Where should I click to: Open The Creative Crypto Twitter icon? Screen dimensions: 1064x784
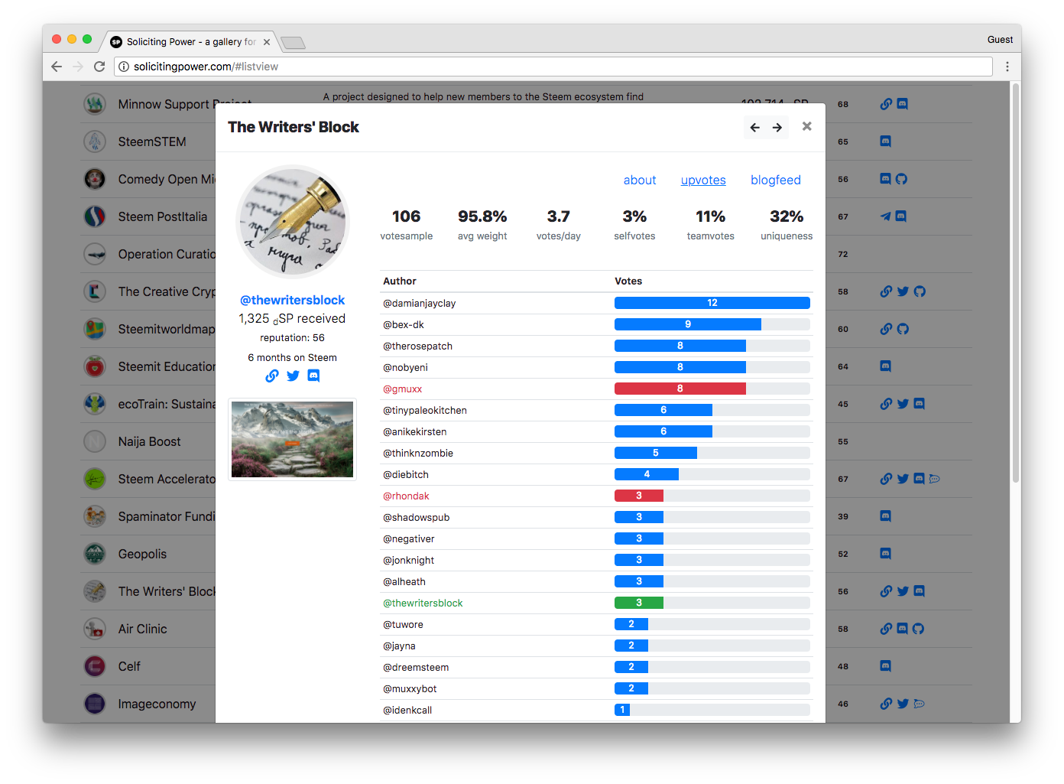coord(903,291)
